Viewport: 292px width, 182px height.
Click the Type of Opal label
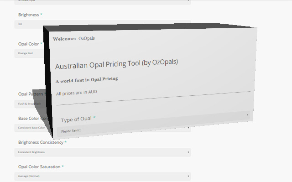(76, 120)
